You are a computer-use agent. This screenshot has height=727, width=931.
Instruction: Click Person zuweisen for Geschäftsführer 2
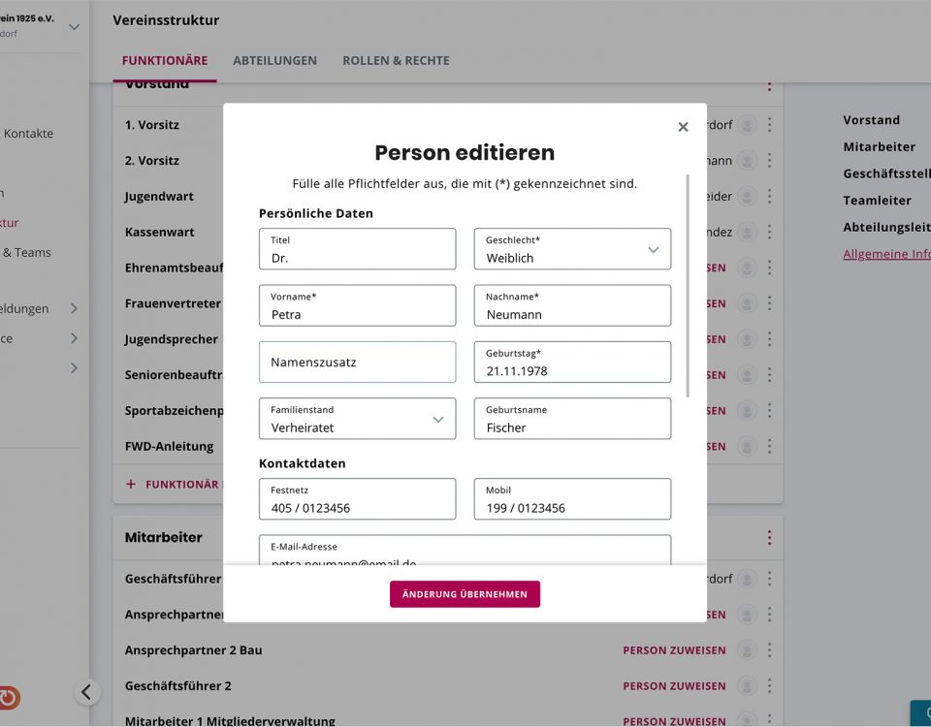pos(674,686)
